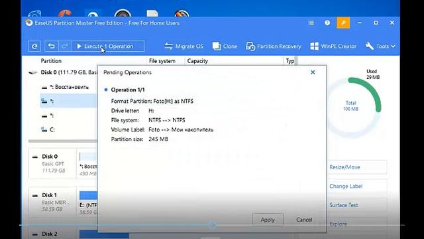This screenshot has width=424, height=239.
Task: Click the Capacity column header
Action: (x=197, y=61)
